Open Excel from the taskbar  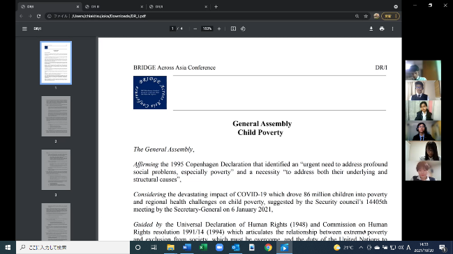[x=203, y=247]
